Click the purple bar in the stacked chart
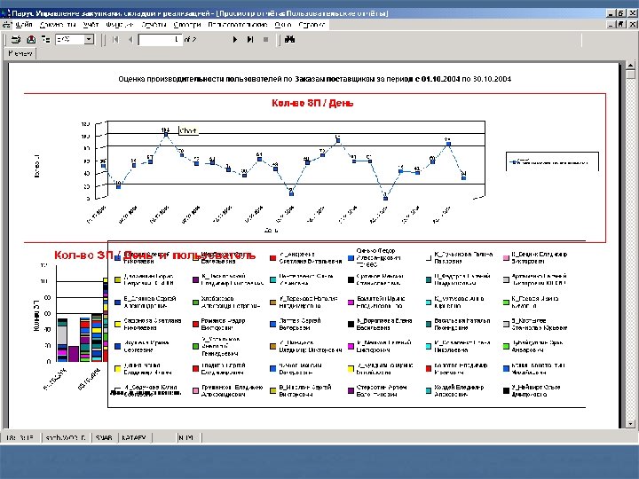 74,354
